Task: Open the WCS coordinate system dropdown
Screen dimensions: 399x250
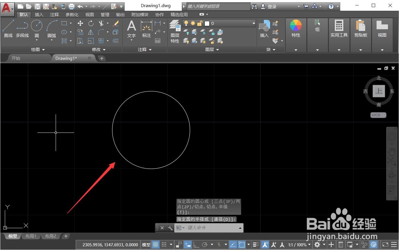Action: [378, 115]
